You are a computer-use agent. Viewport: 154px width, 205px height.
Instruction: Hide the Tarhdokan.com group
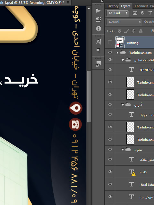point(110,52)
